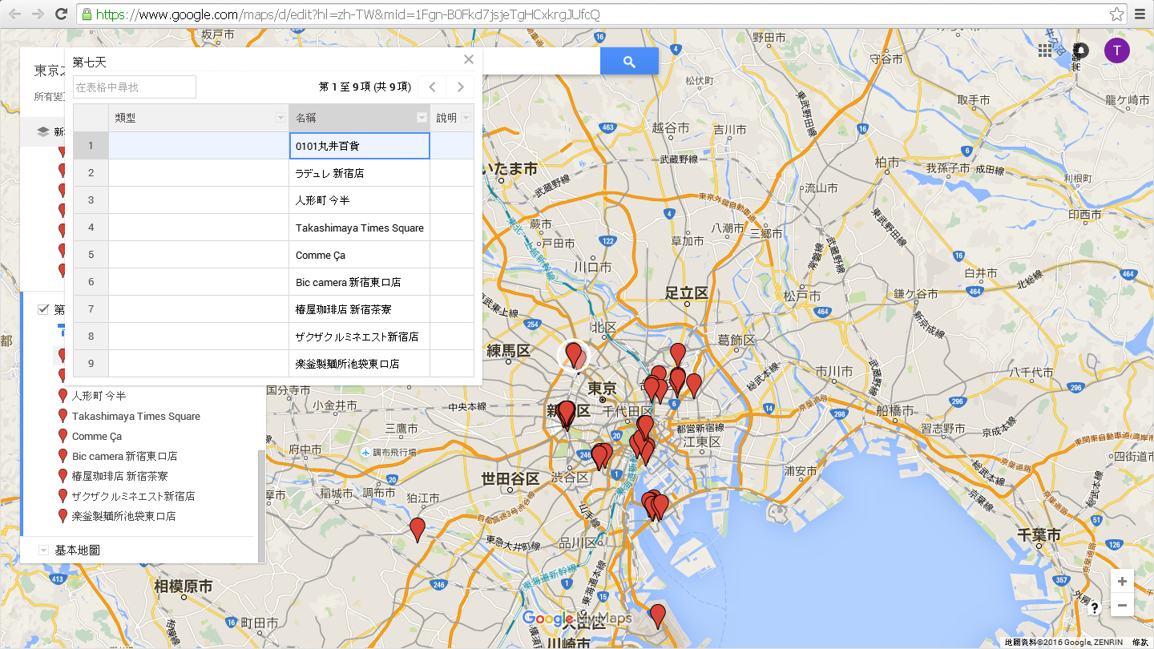Image resolution: width=1154 pixels, height=649 pixels.
Task: Select the map pin near 狛江市
Action: [418, 530]
